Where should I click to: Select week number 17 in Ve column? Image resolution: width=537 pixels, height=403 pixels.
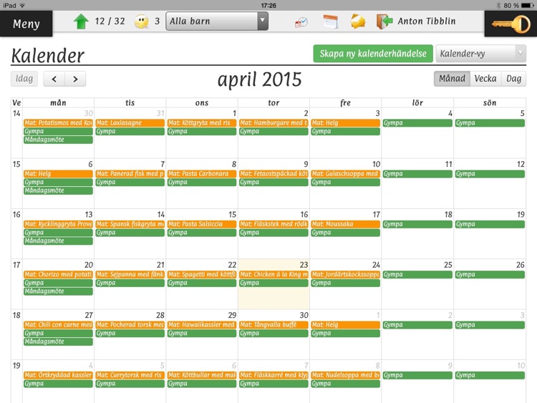click(16, 265)
